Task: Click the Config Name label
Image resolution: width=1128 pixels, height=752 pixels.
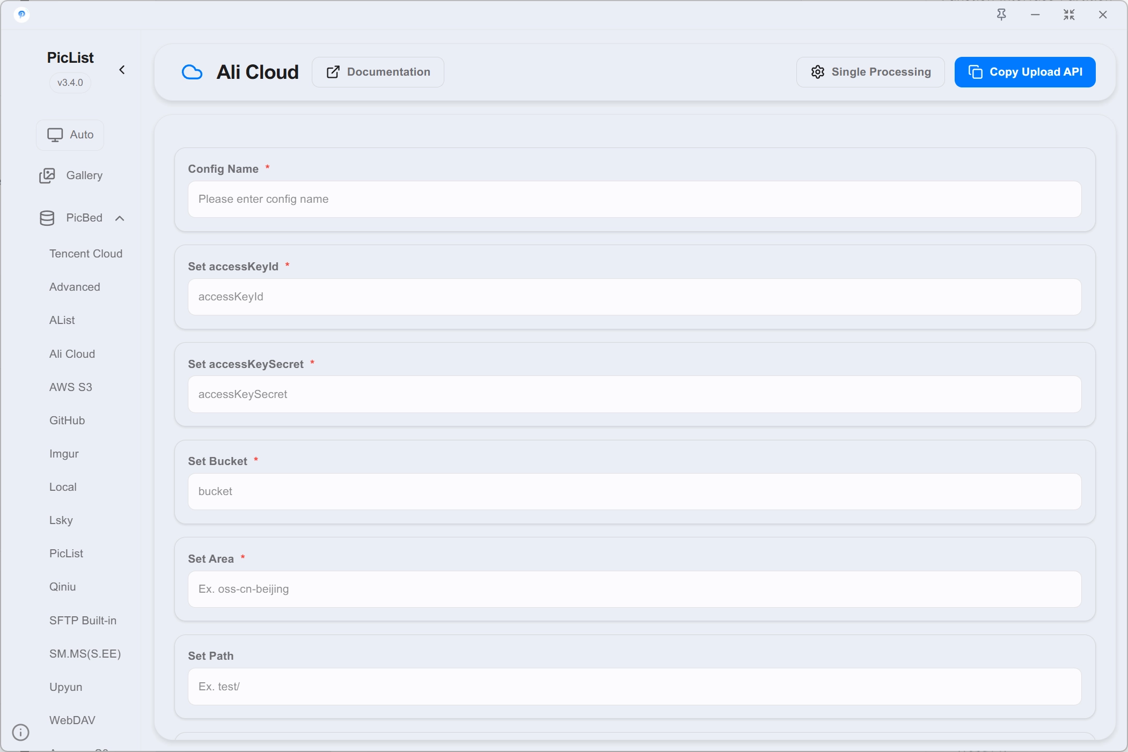Action: (223, 169)
